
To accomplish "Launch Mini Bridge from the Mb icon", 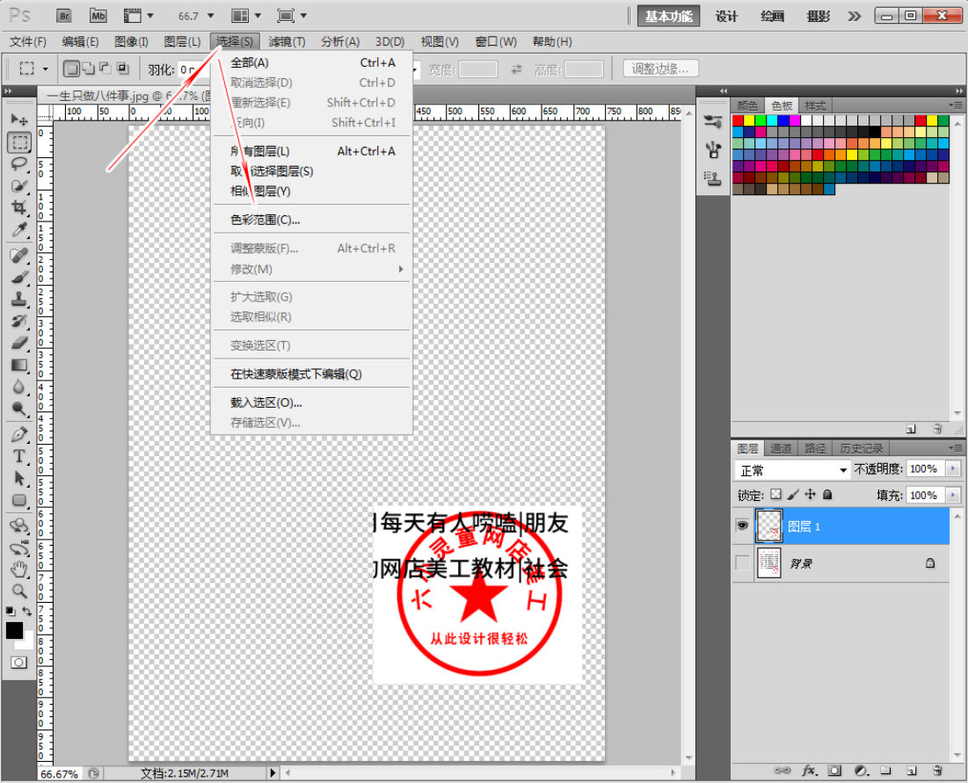I will tap(98, 16).
